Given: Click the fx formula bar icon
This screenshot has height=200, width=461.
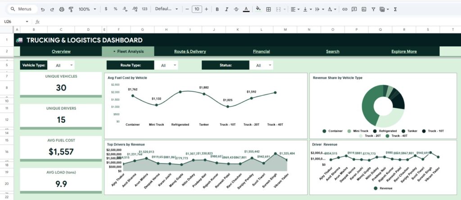Looking at the screenshot, I should click(x=37, y=22).
